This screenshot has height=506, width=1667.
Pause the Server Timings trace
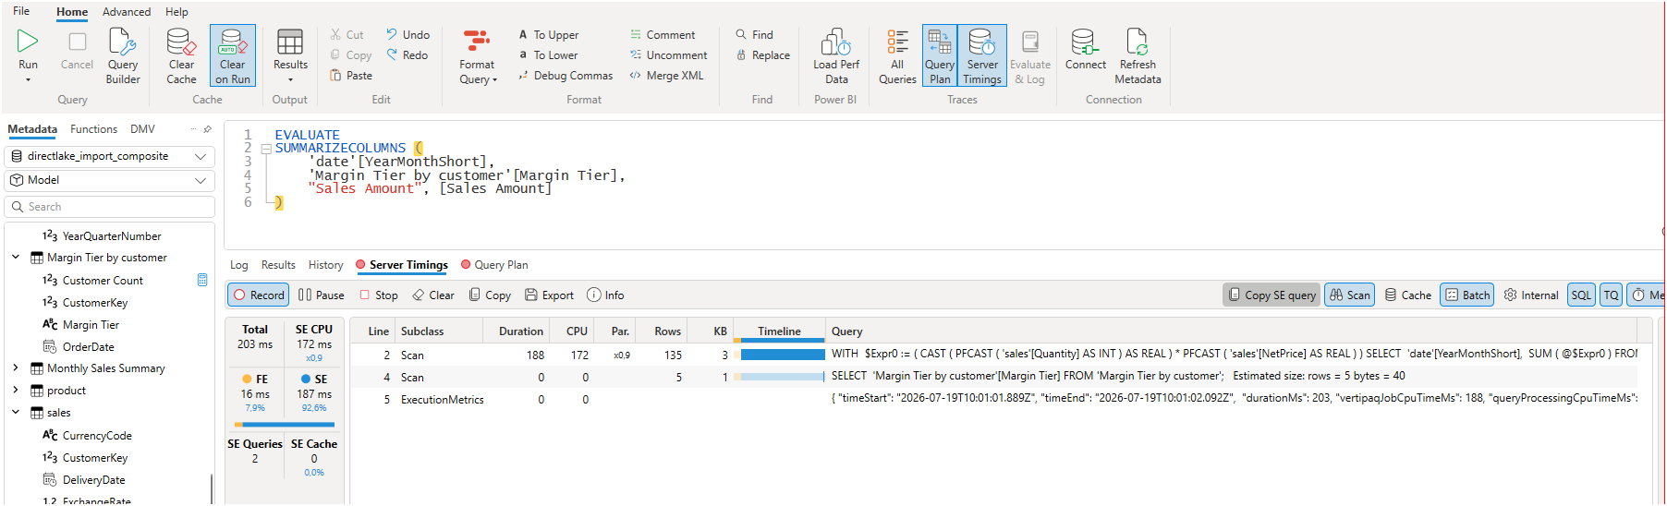321,295
